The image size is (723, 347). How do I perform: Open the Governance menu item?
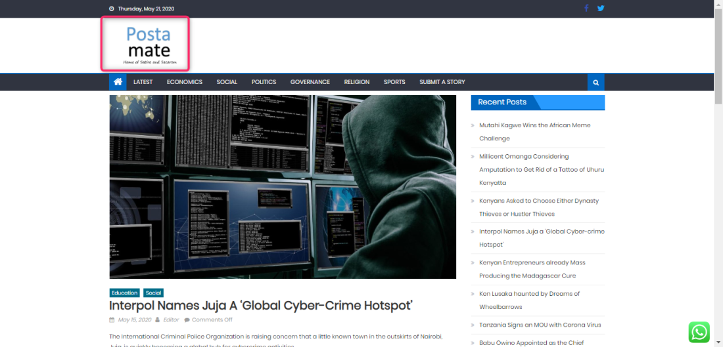click(x=310, y=82)
